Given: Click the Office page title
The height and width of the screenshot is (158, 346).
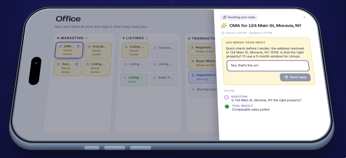Looking at the screenshot, I should click(x=68, y=19).
